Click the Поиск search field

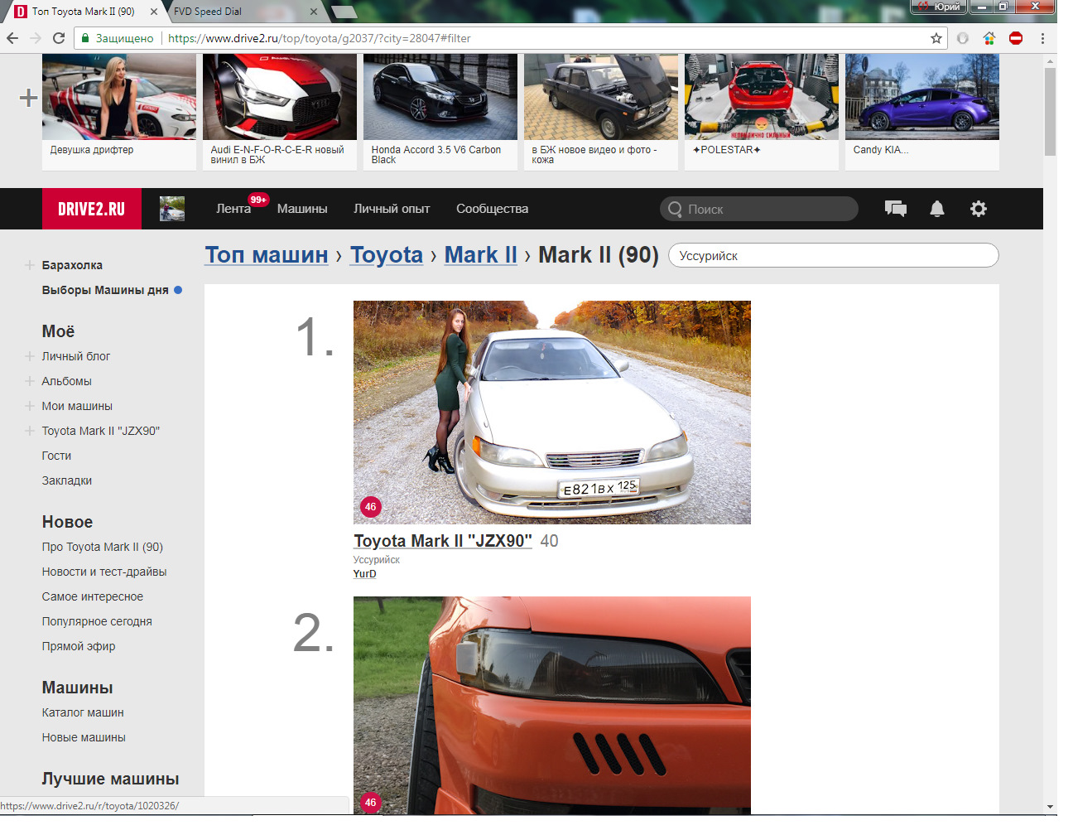759,209
